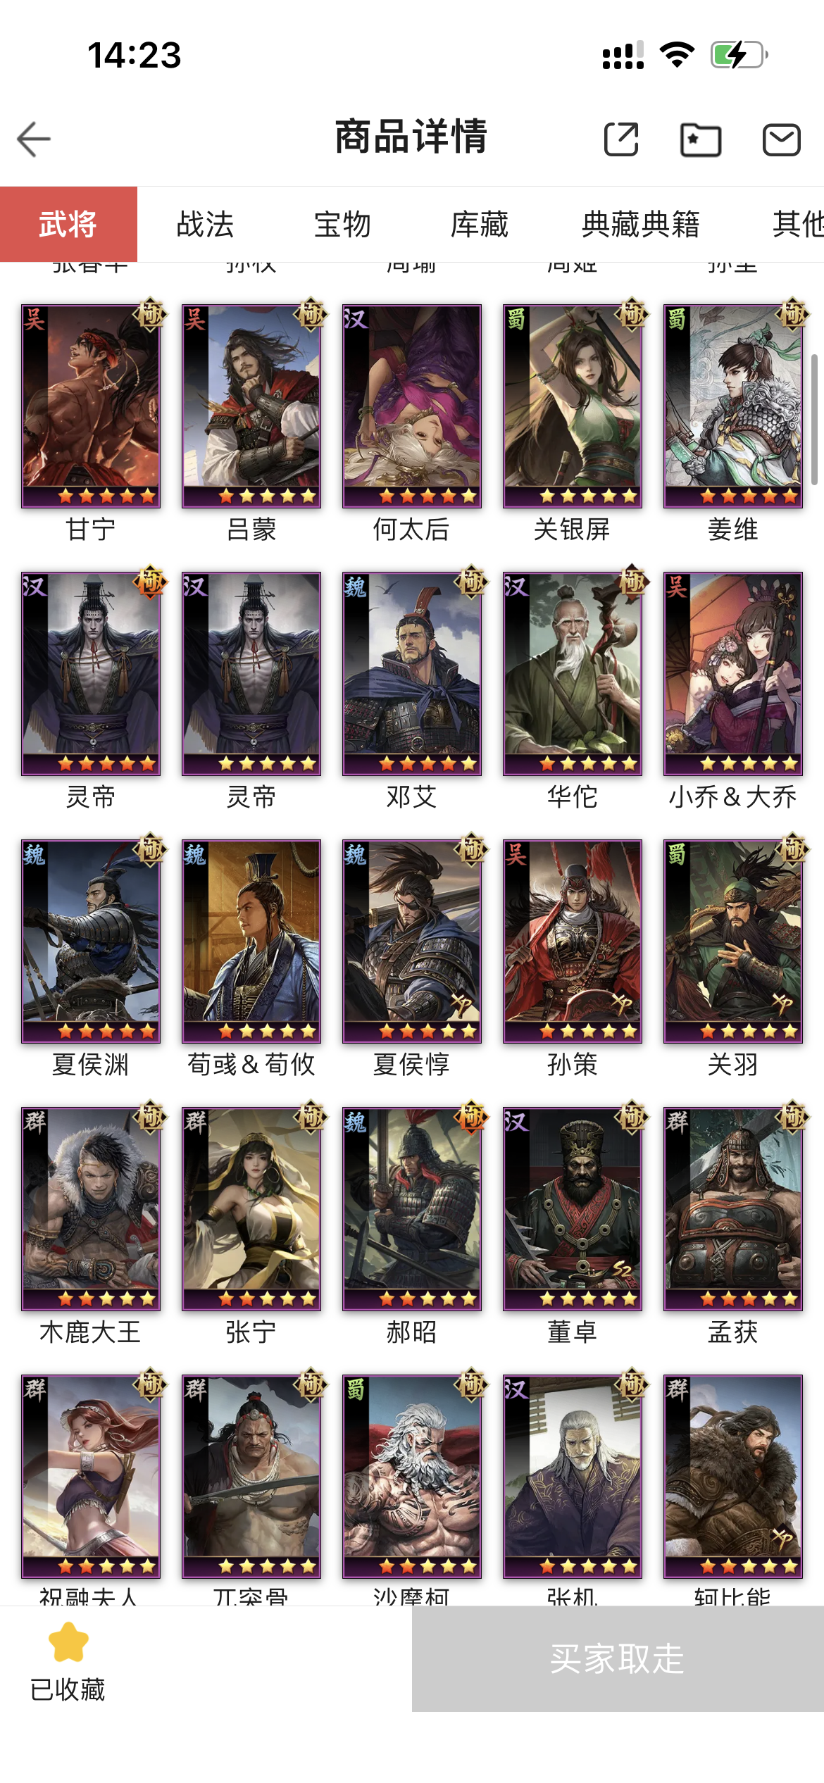This screenshot has width=824, height=1783.
Task: Switch to the 宝物 tab
Action: click(342, 224)
